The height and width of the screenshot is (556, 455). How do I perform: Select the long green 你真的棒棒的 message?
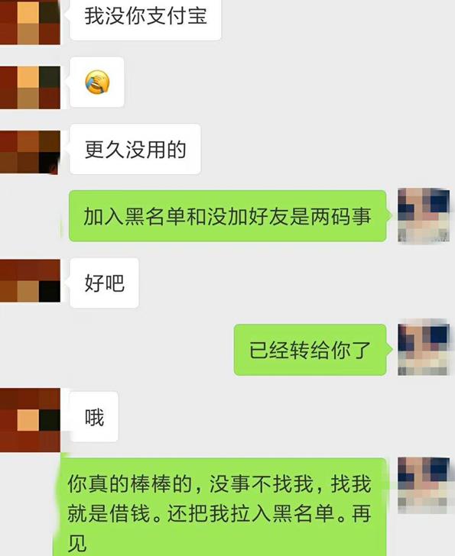coord(220,507)
